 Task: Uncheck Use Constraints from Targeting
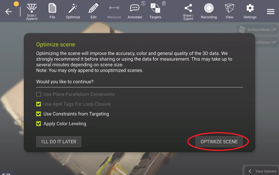(38, 114)
